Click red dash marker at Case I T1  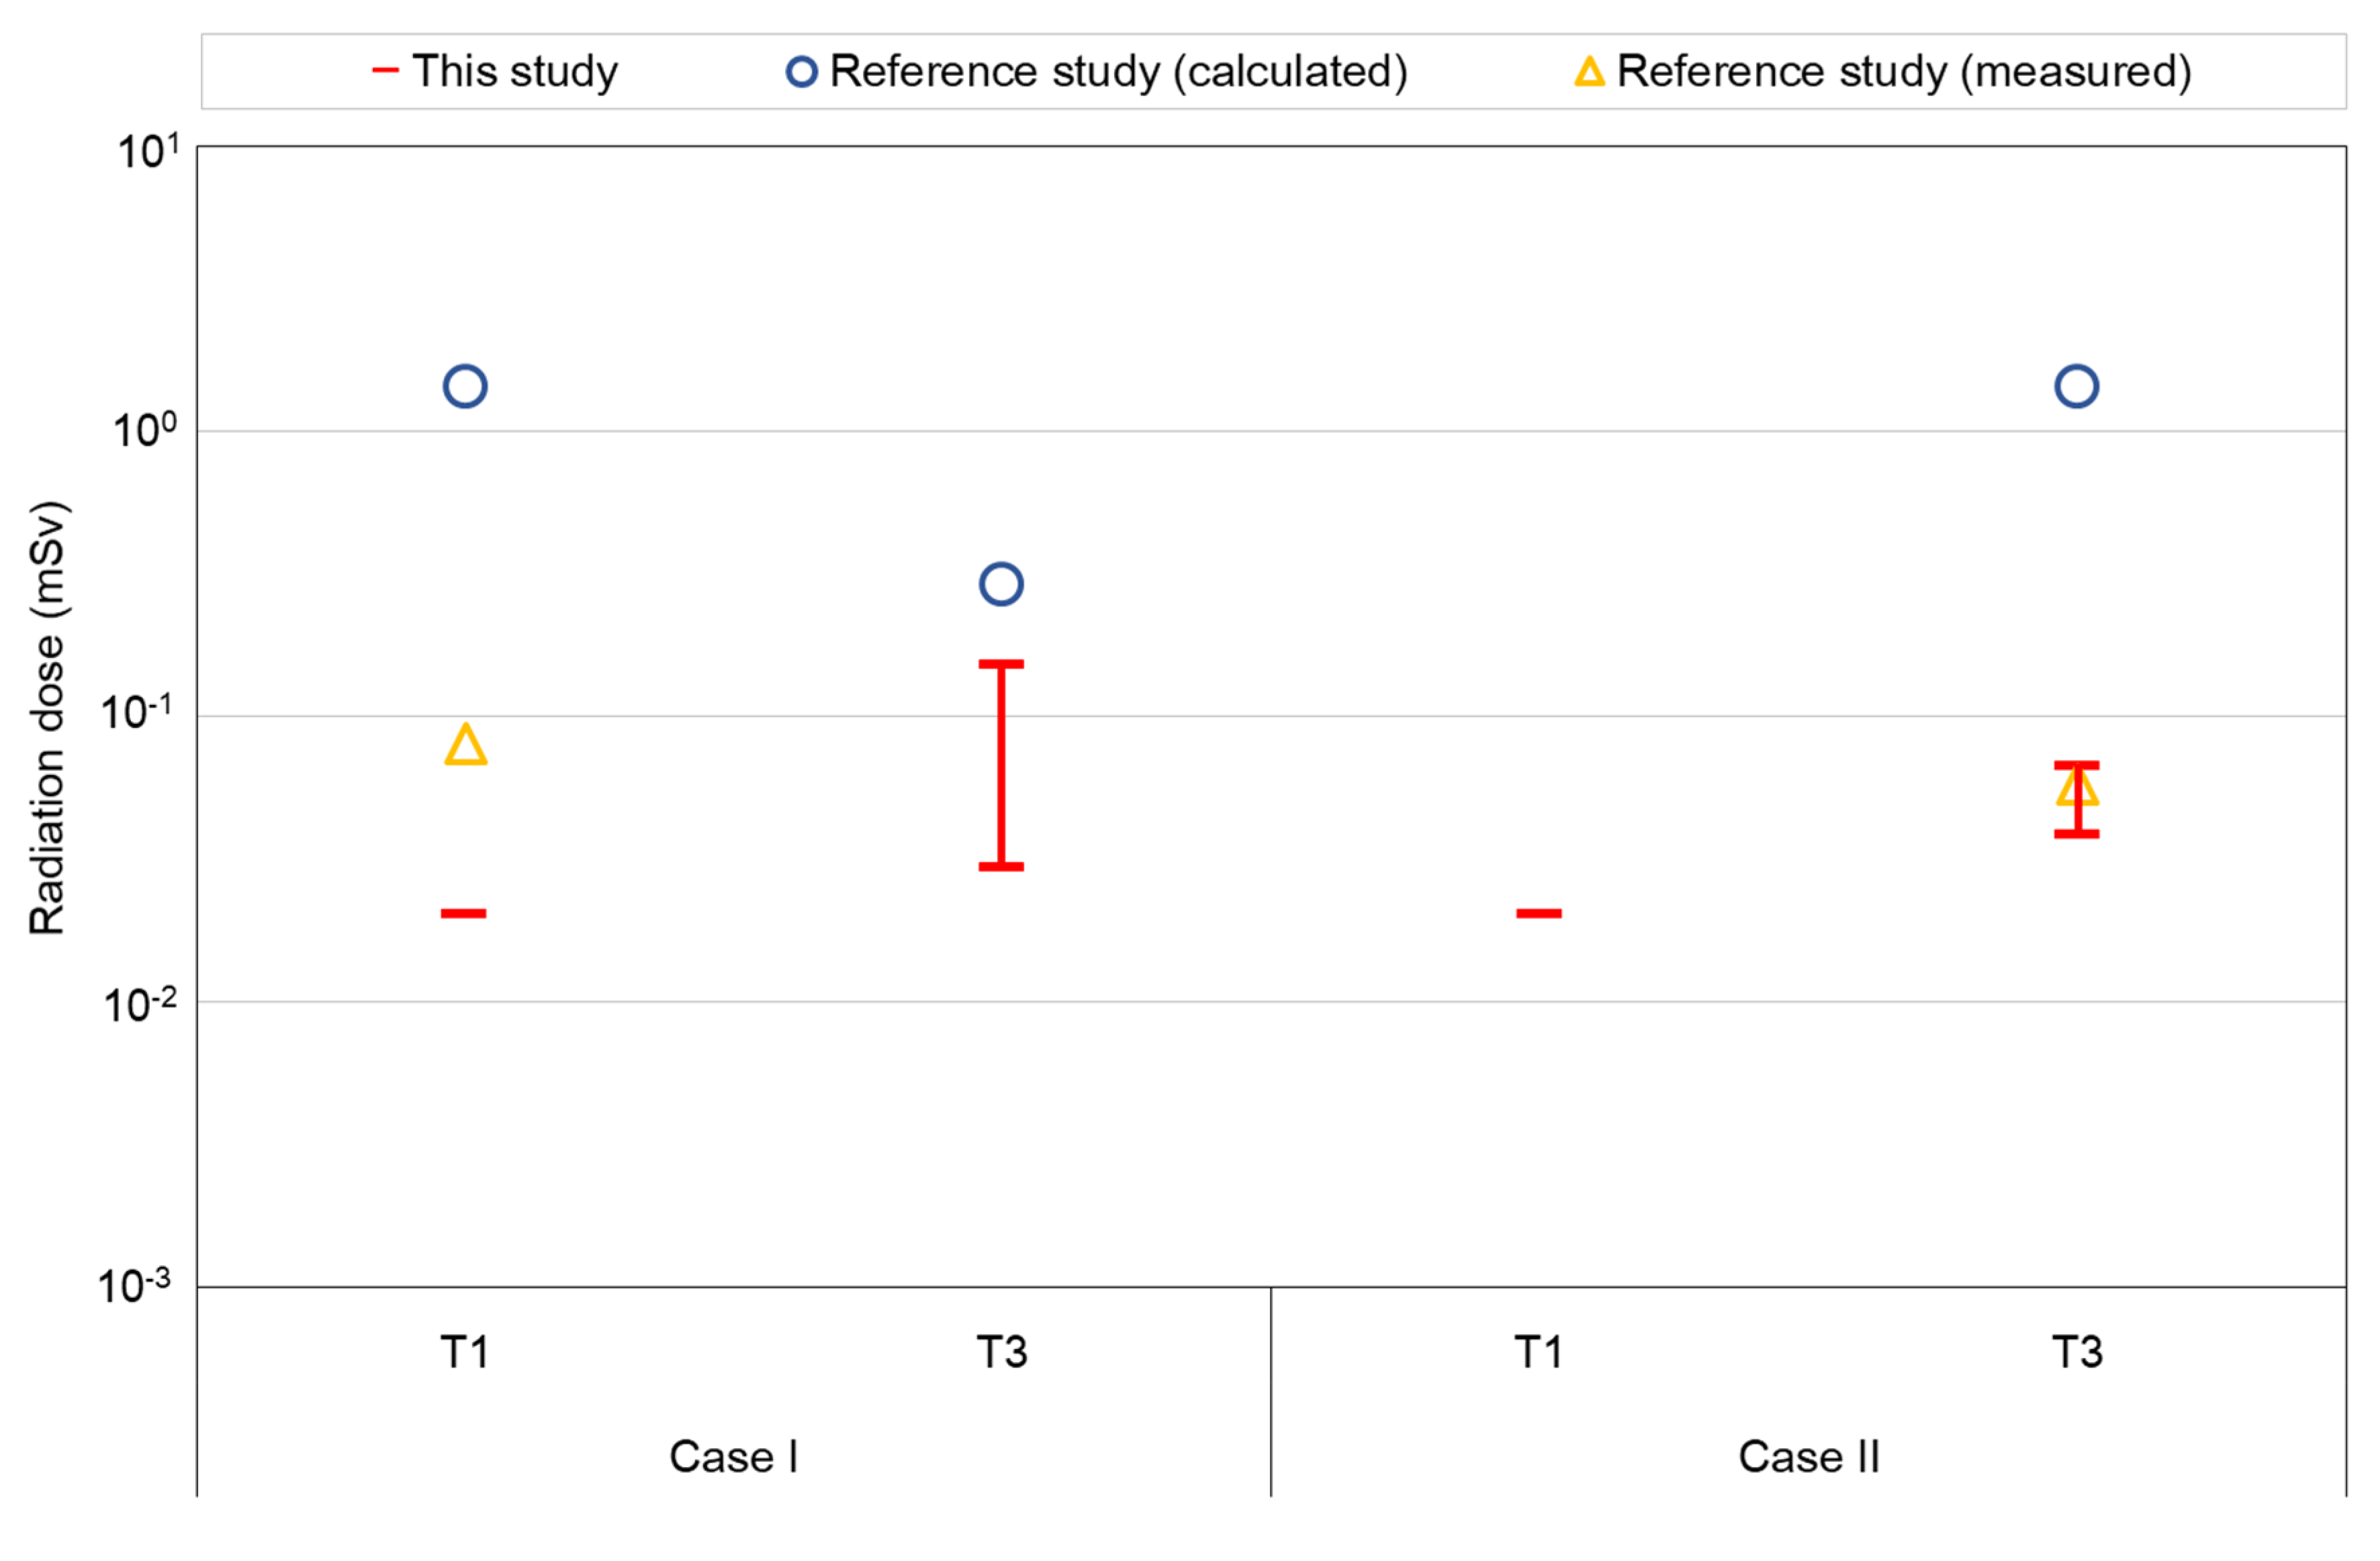[464, 913]
